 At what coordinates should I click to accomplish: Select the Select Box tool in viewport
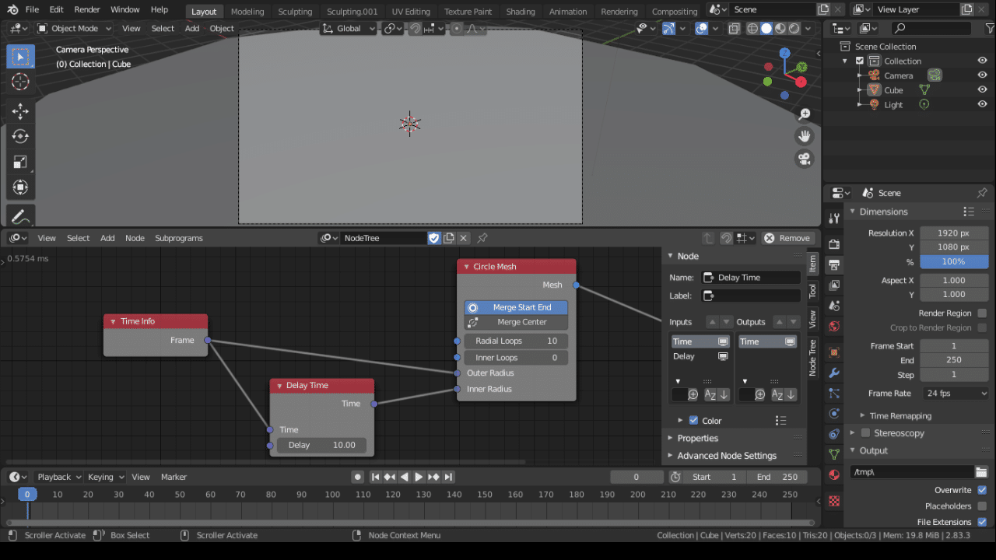coord(20,57)
